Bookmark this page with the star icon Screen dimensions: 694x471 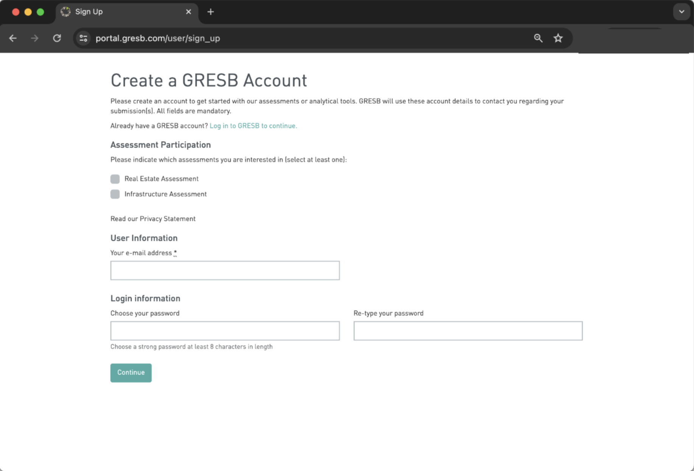click(558, 38)
